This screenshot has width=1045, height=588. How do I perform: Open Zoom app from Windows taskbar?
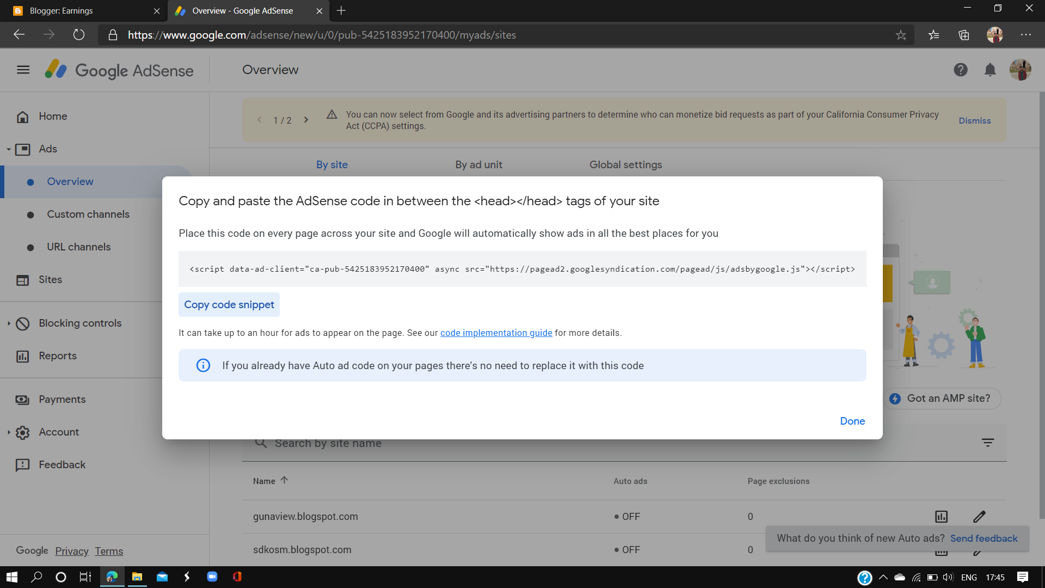[x=212, y=577]
